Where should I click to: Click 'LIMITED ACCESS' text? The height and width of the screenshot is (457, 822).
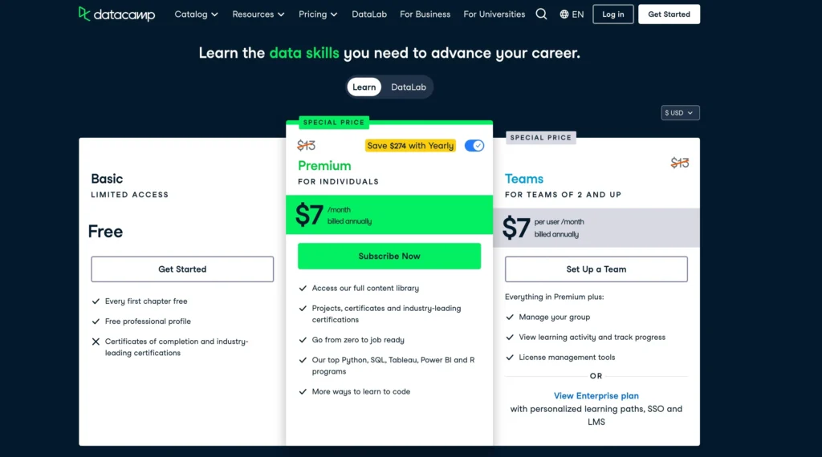click(x=129, y=194)
